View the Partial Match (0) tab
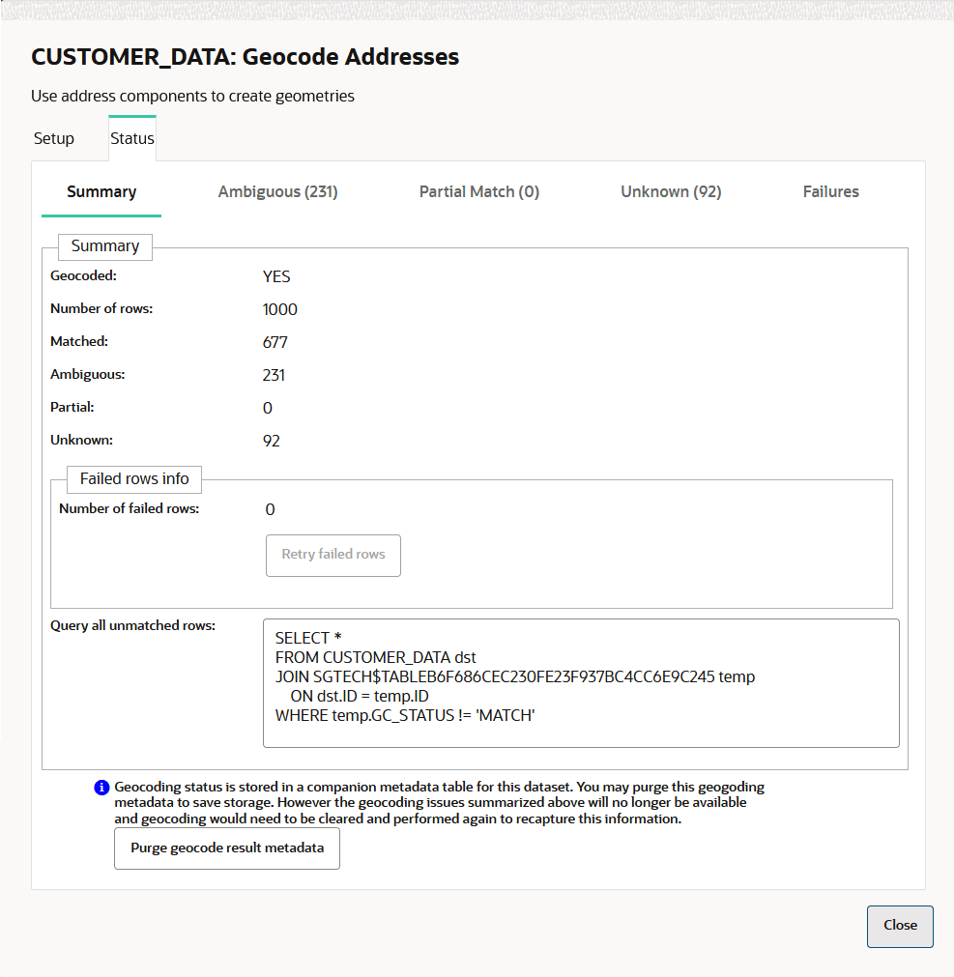This screenshot has height=977, width=954. (x=478, y=191)
